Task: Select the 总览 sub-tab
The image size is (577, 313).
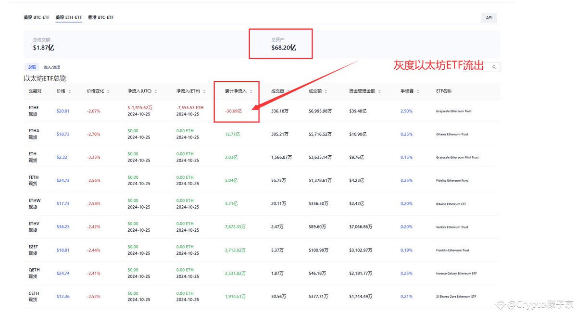Action: click(x=32, y=67)
